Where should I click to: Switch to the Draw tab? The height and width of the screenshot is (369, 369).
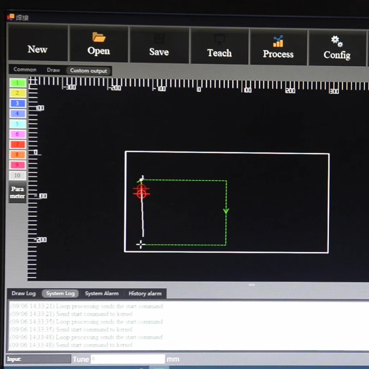click(54, 71)
